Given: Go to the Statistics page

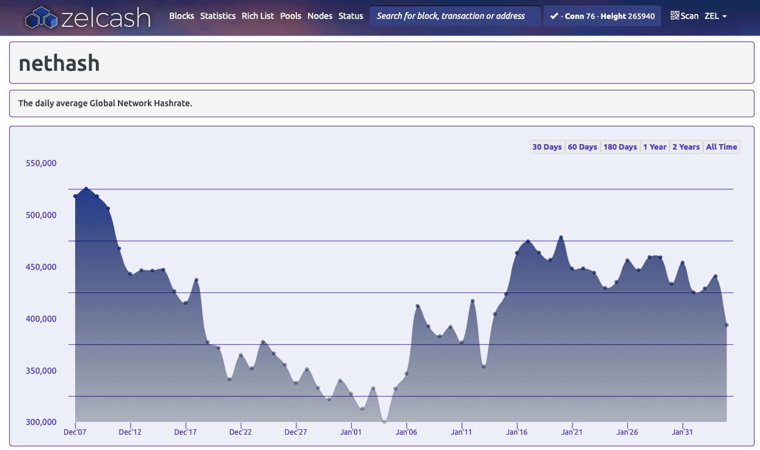Looking at the screenshot, I should click(217, 16).
